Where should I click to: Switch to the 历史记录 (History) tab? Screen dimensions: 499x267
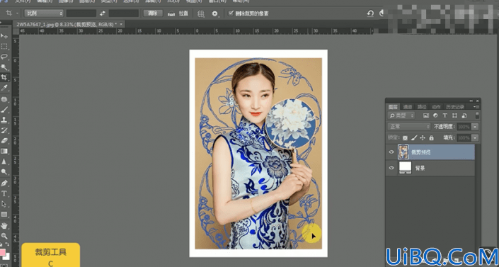tap(455, 107)
